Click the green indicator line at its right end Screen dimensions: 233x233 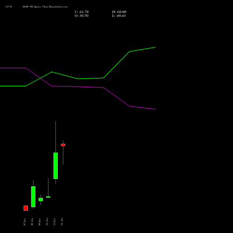[x=155, y=48]
